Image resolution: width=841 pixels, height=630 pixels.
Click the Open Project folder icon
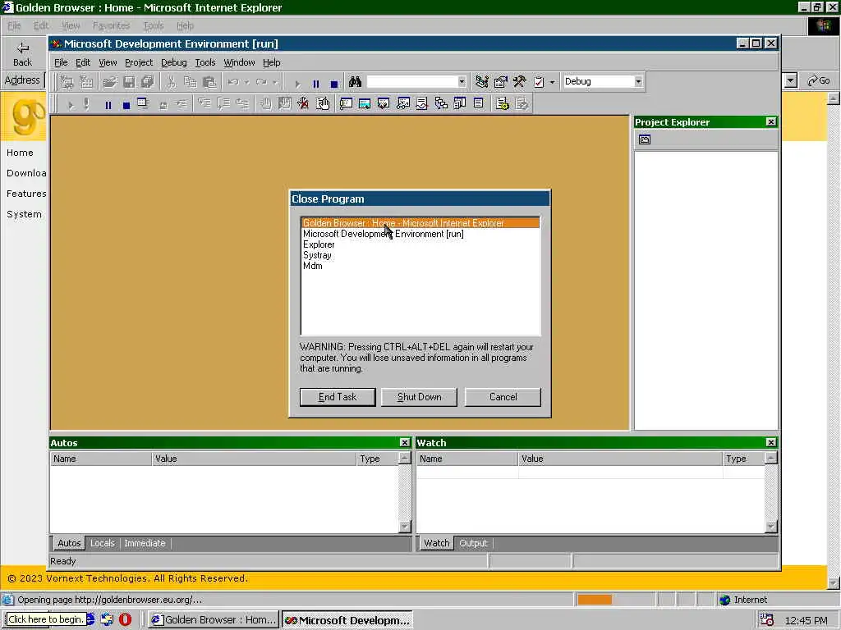[x=110, y=82]
